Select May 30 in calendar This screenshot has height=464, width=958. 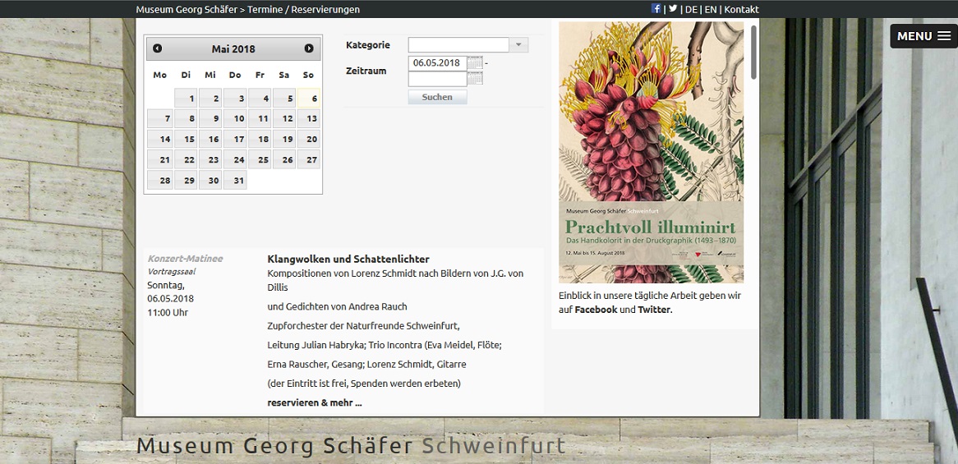click(210, 180)
